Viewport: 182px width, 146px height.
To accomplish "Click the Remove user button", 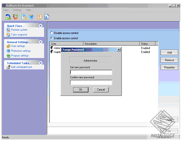I will 169,60.
